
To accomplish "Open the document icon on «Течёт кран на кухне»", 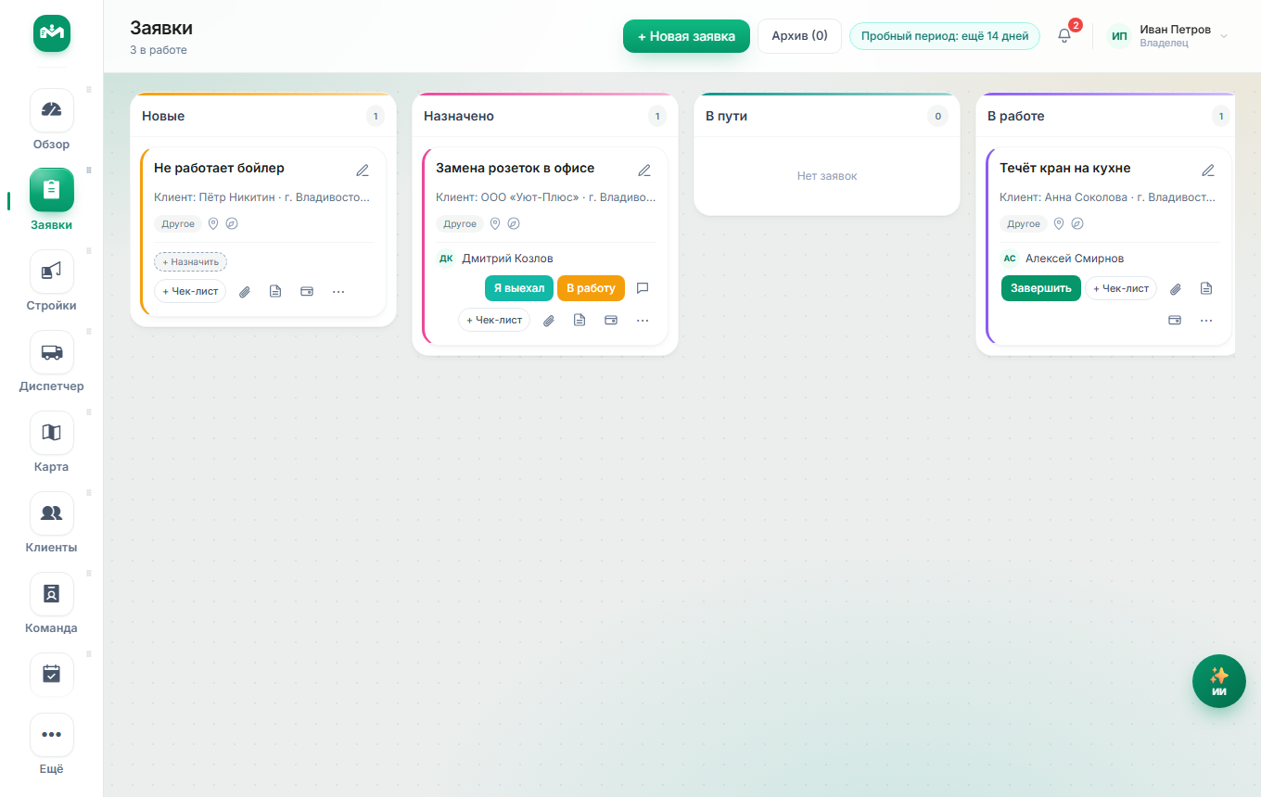I will (x=1206, y=288).
